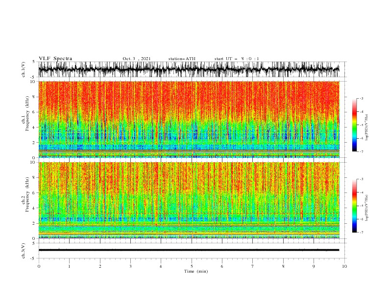This screenshot has height=299, width=388.
Task: Click the time axis tick label "7"
Action: (x=253, y=266)
